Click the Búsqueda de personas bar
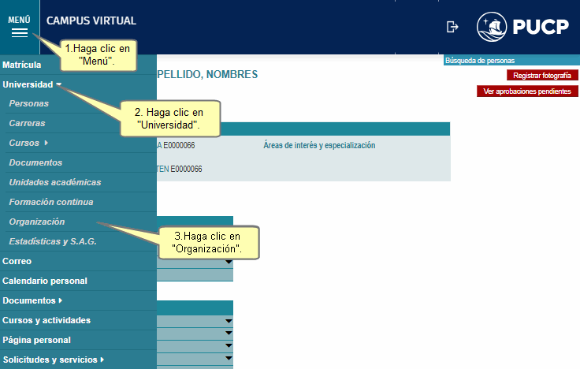This screenshot has height=369, width=580. click(x=511, y=61)
